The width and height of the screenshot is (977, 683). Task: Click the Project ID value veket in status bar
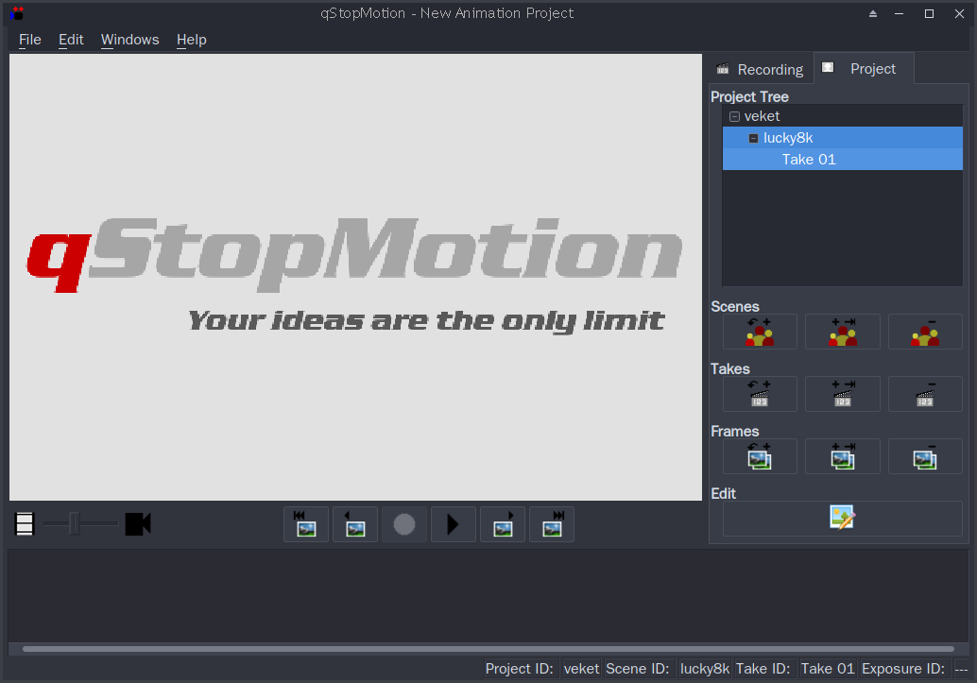pyautogui.click(x=581, y=669)
